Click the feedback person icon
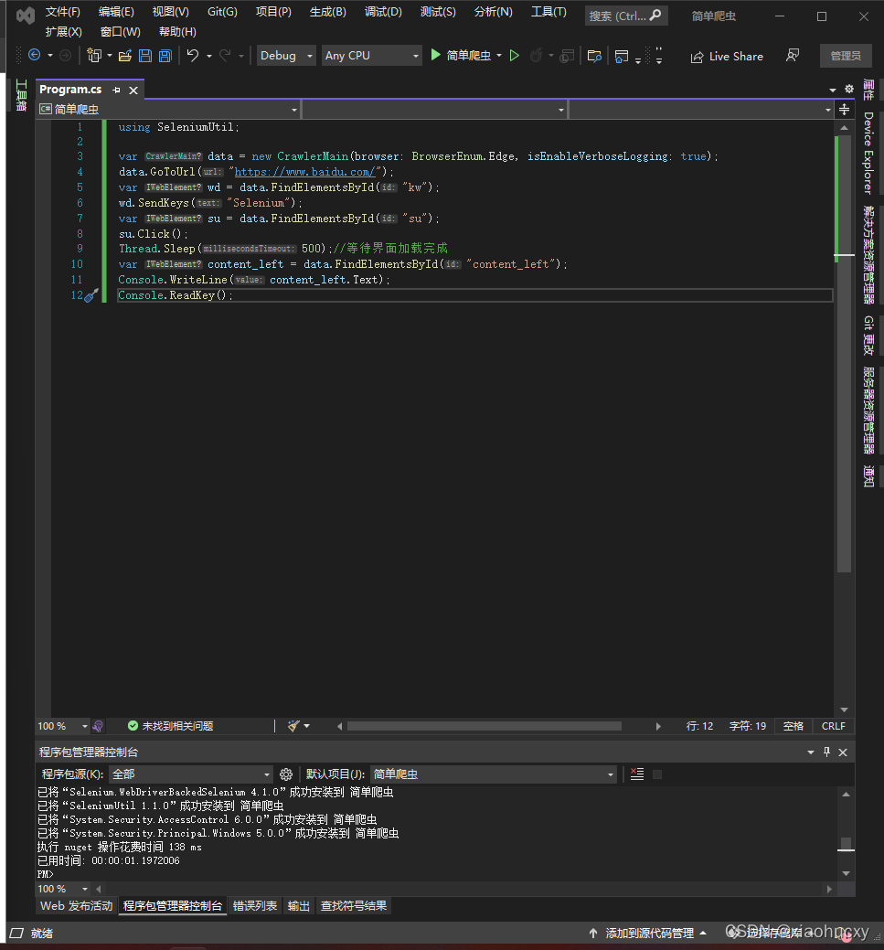This screenshot has height=950, width=884. pyautogui.click(x=793, y=56)
